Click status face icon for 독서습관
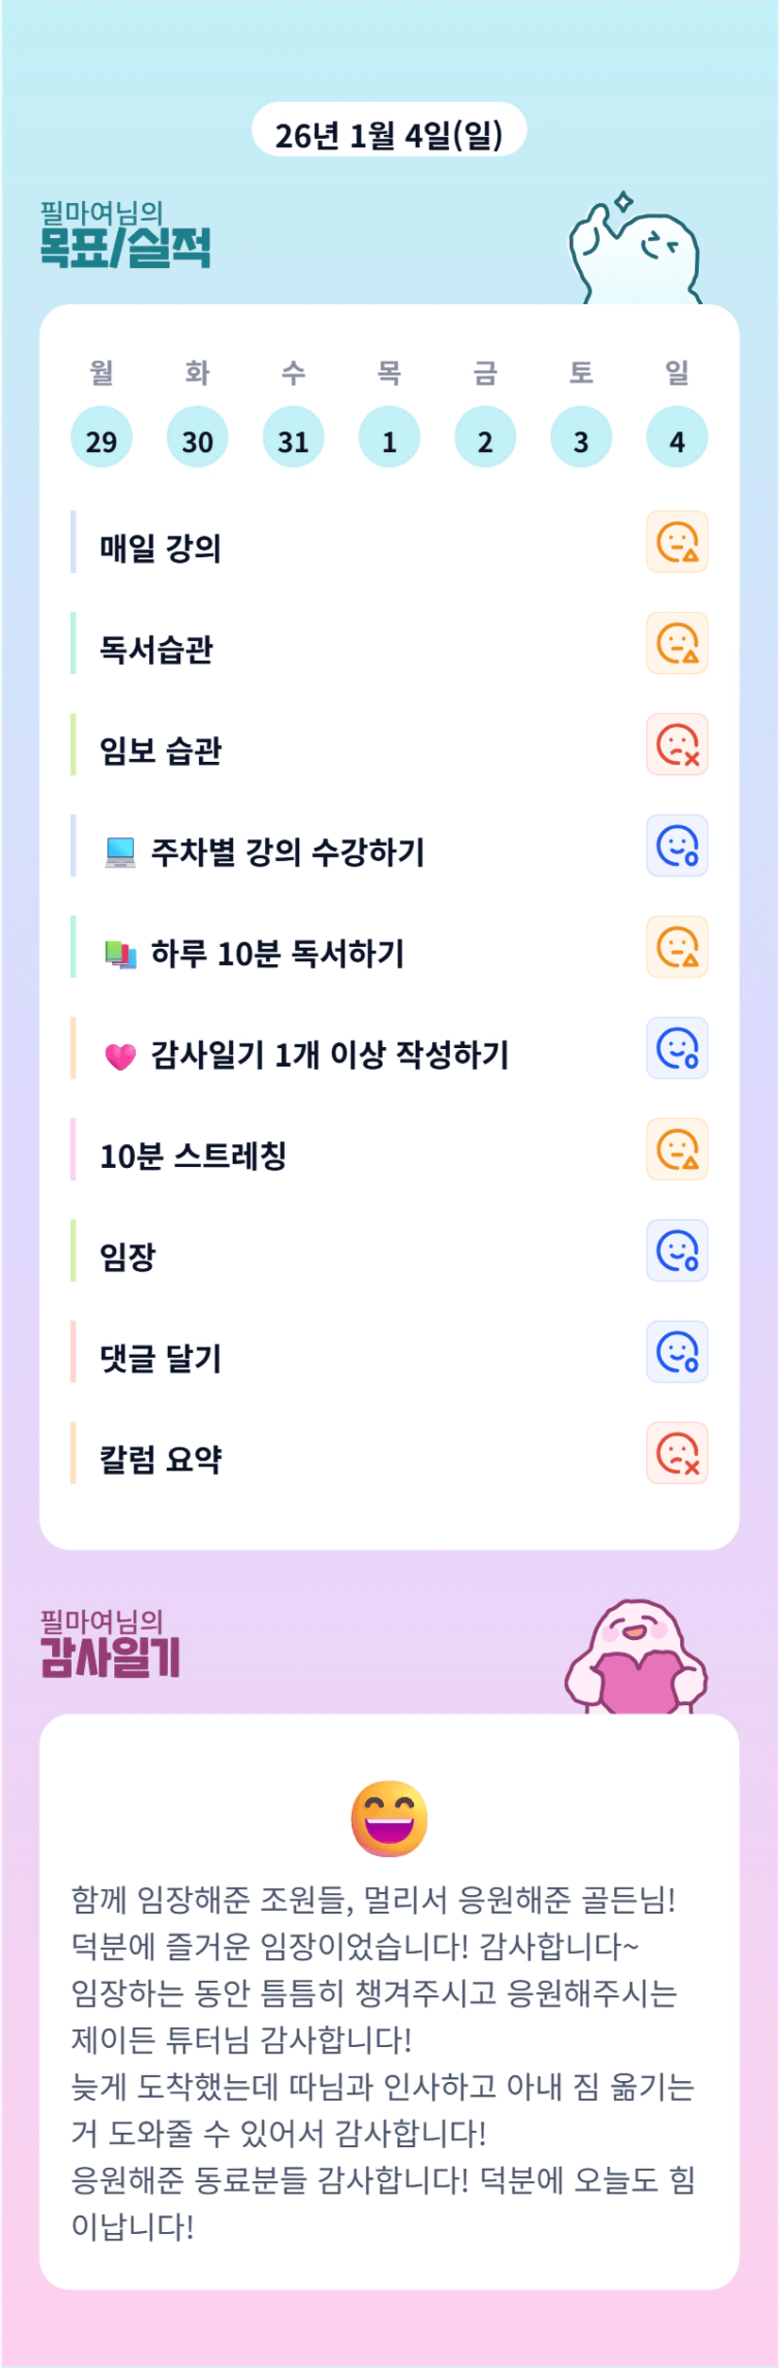The image size is (780, 2368). pyautogui.click(x=676, y=643)
